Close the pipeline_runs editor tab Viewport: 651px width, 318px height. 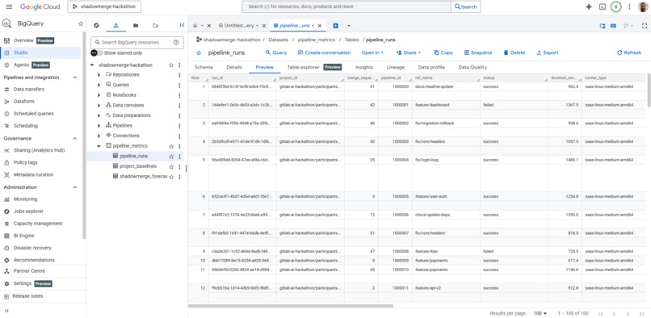point(320,26)
